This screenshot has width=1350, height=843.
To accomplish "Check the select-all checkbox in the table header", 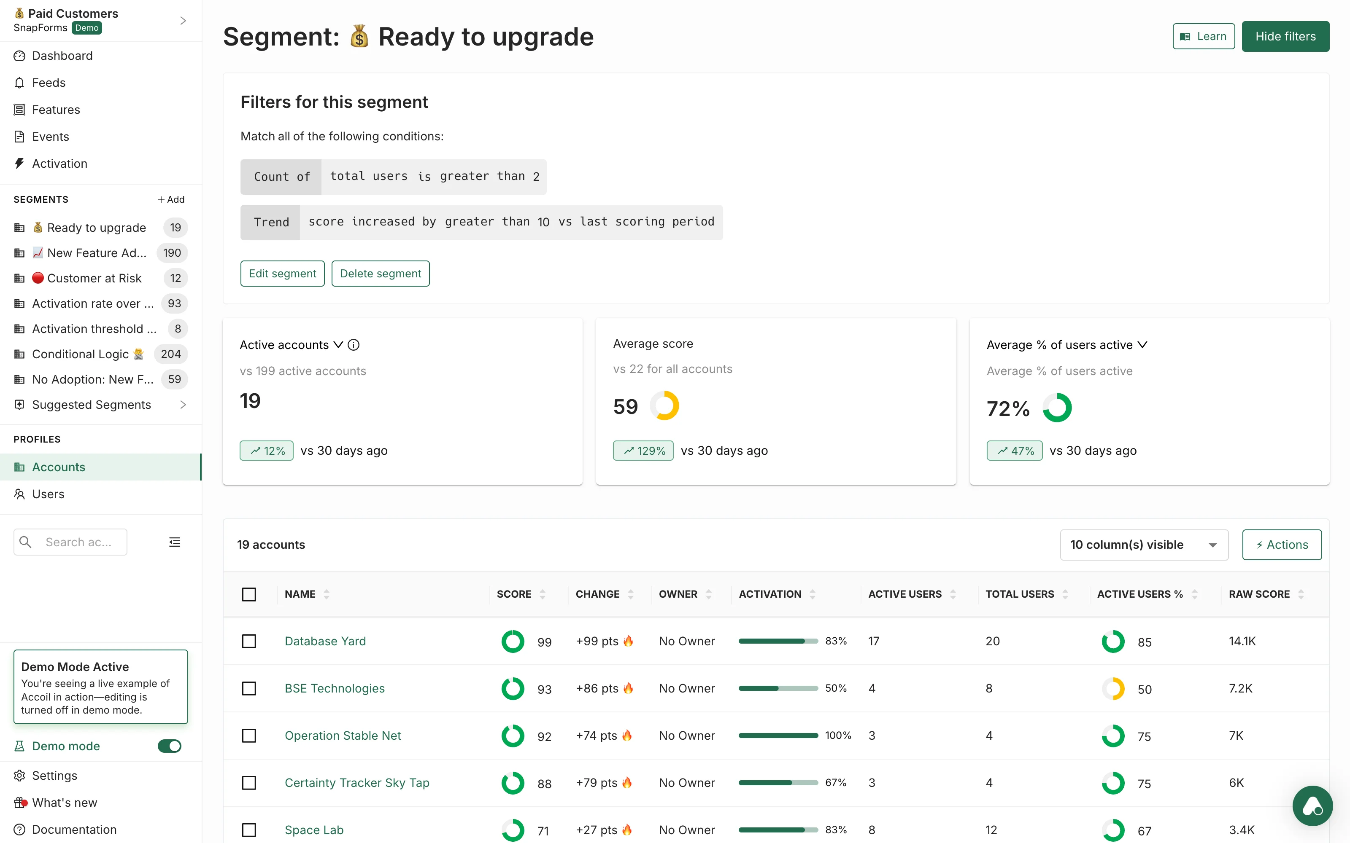I will pyautogui.click(x=249, y=594).
